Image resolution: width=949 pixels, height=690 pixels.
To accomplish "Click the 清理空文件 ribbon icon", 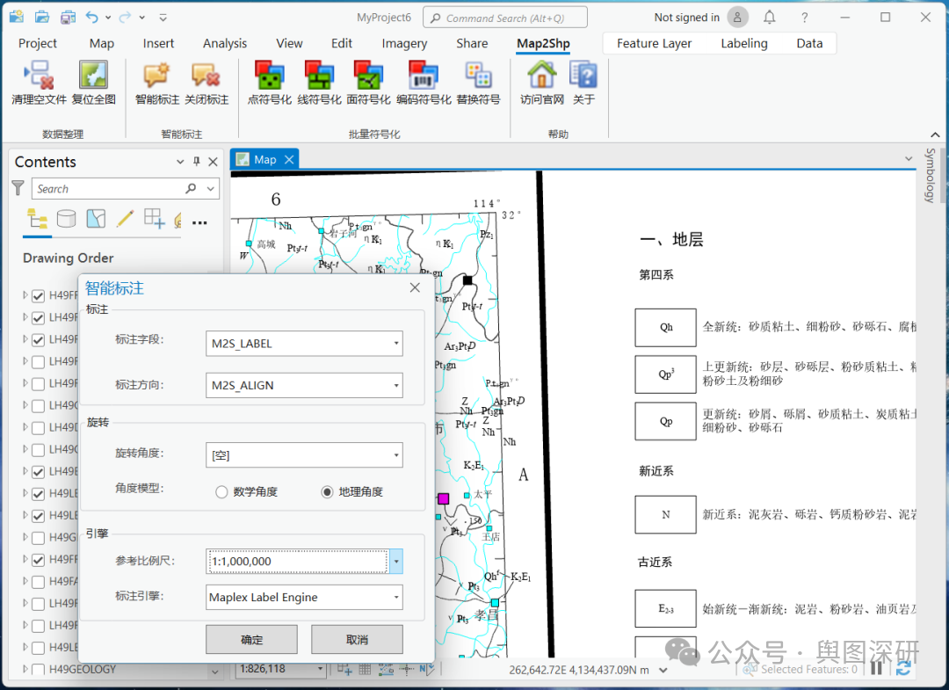I will [39, 76].
